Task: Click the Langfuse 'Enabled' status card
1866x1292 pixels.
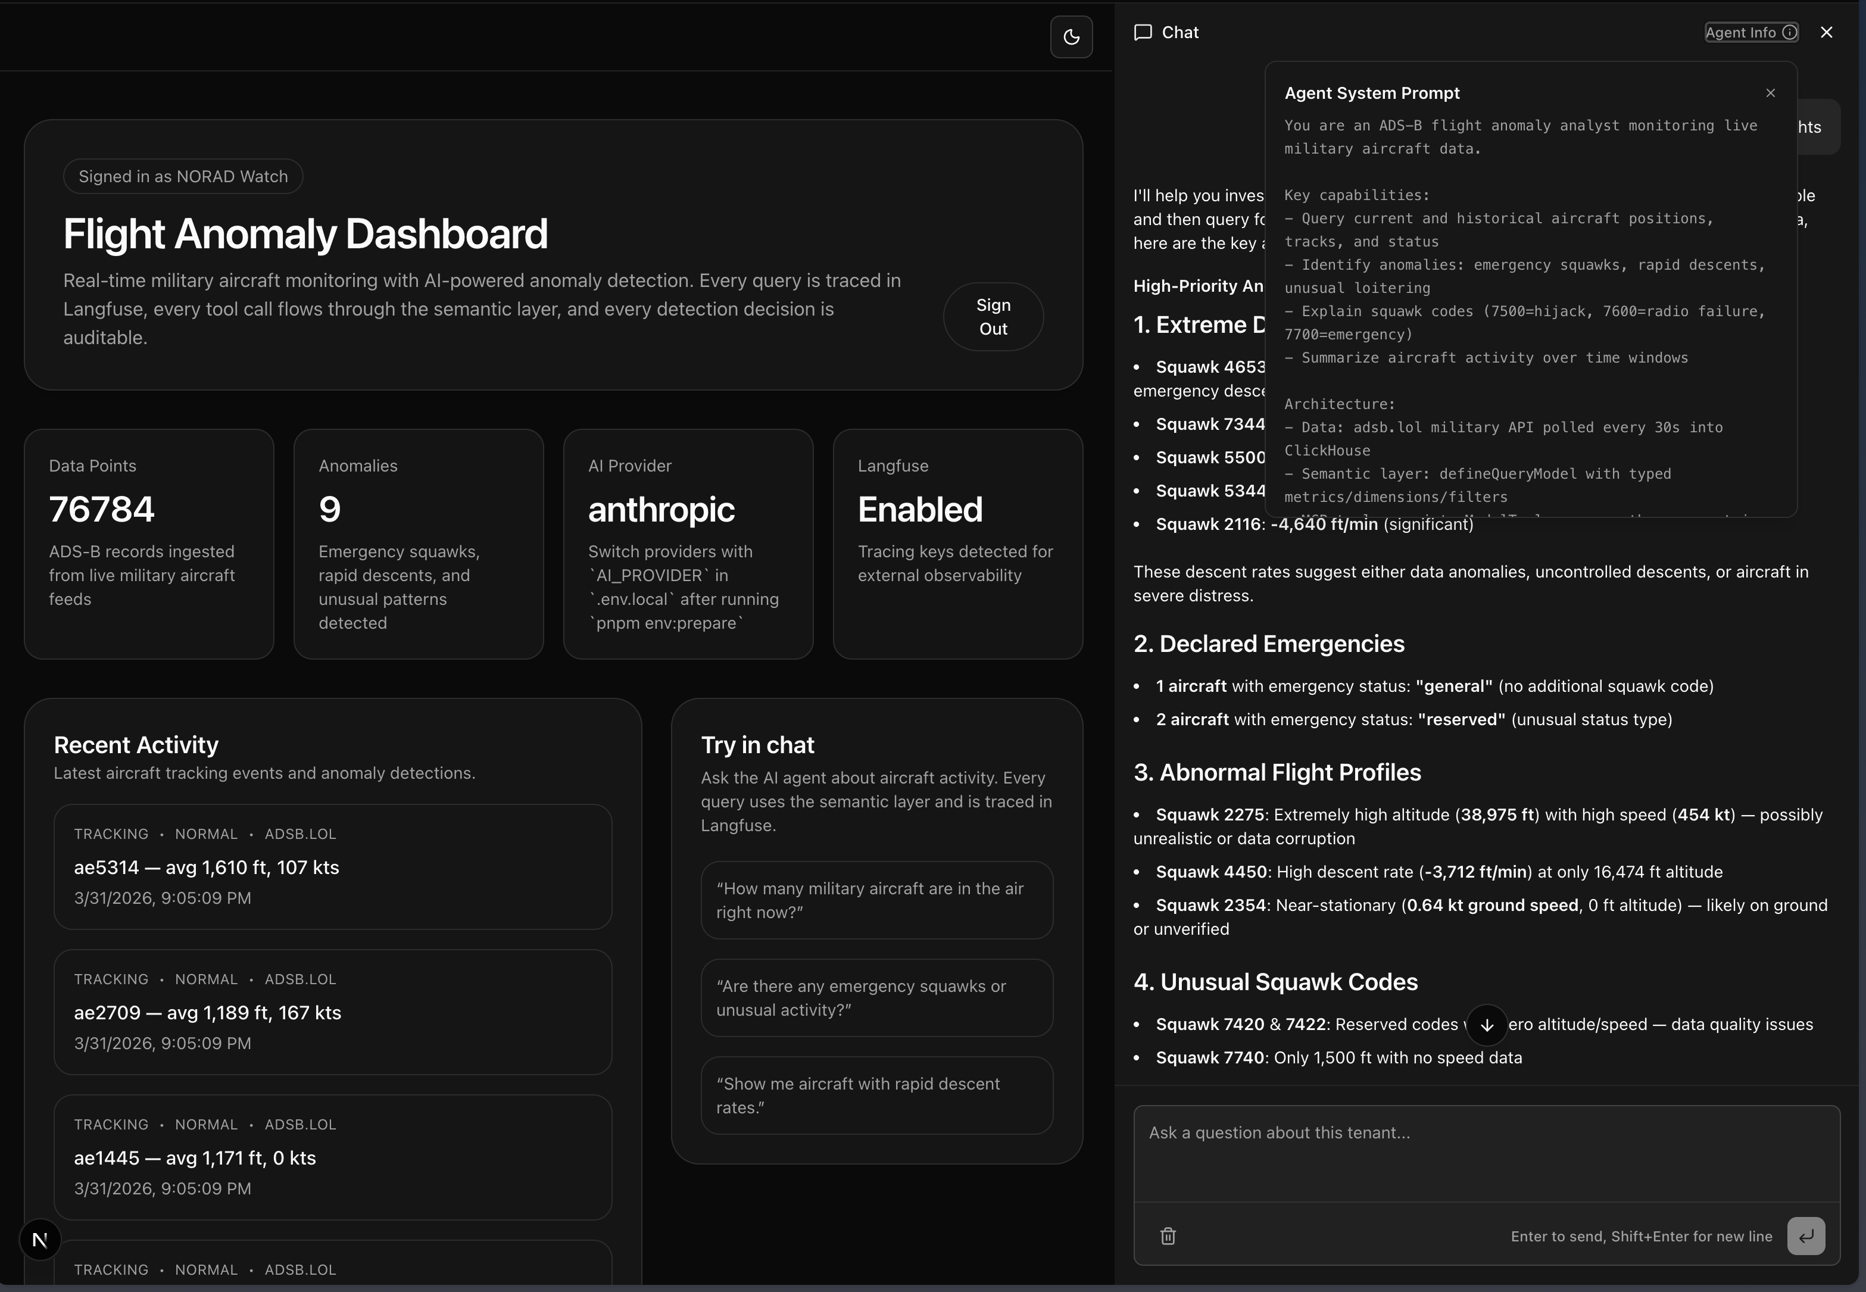Action: (957, 542)
